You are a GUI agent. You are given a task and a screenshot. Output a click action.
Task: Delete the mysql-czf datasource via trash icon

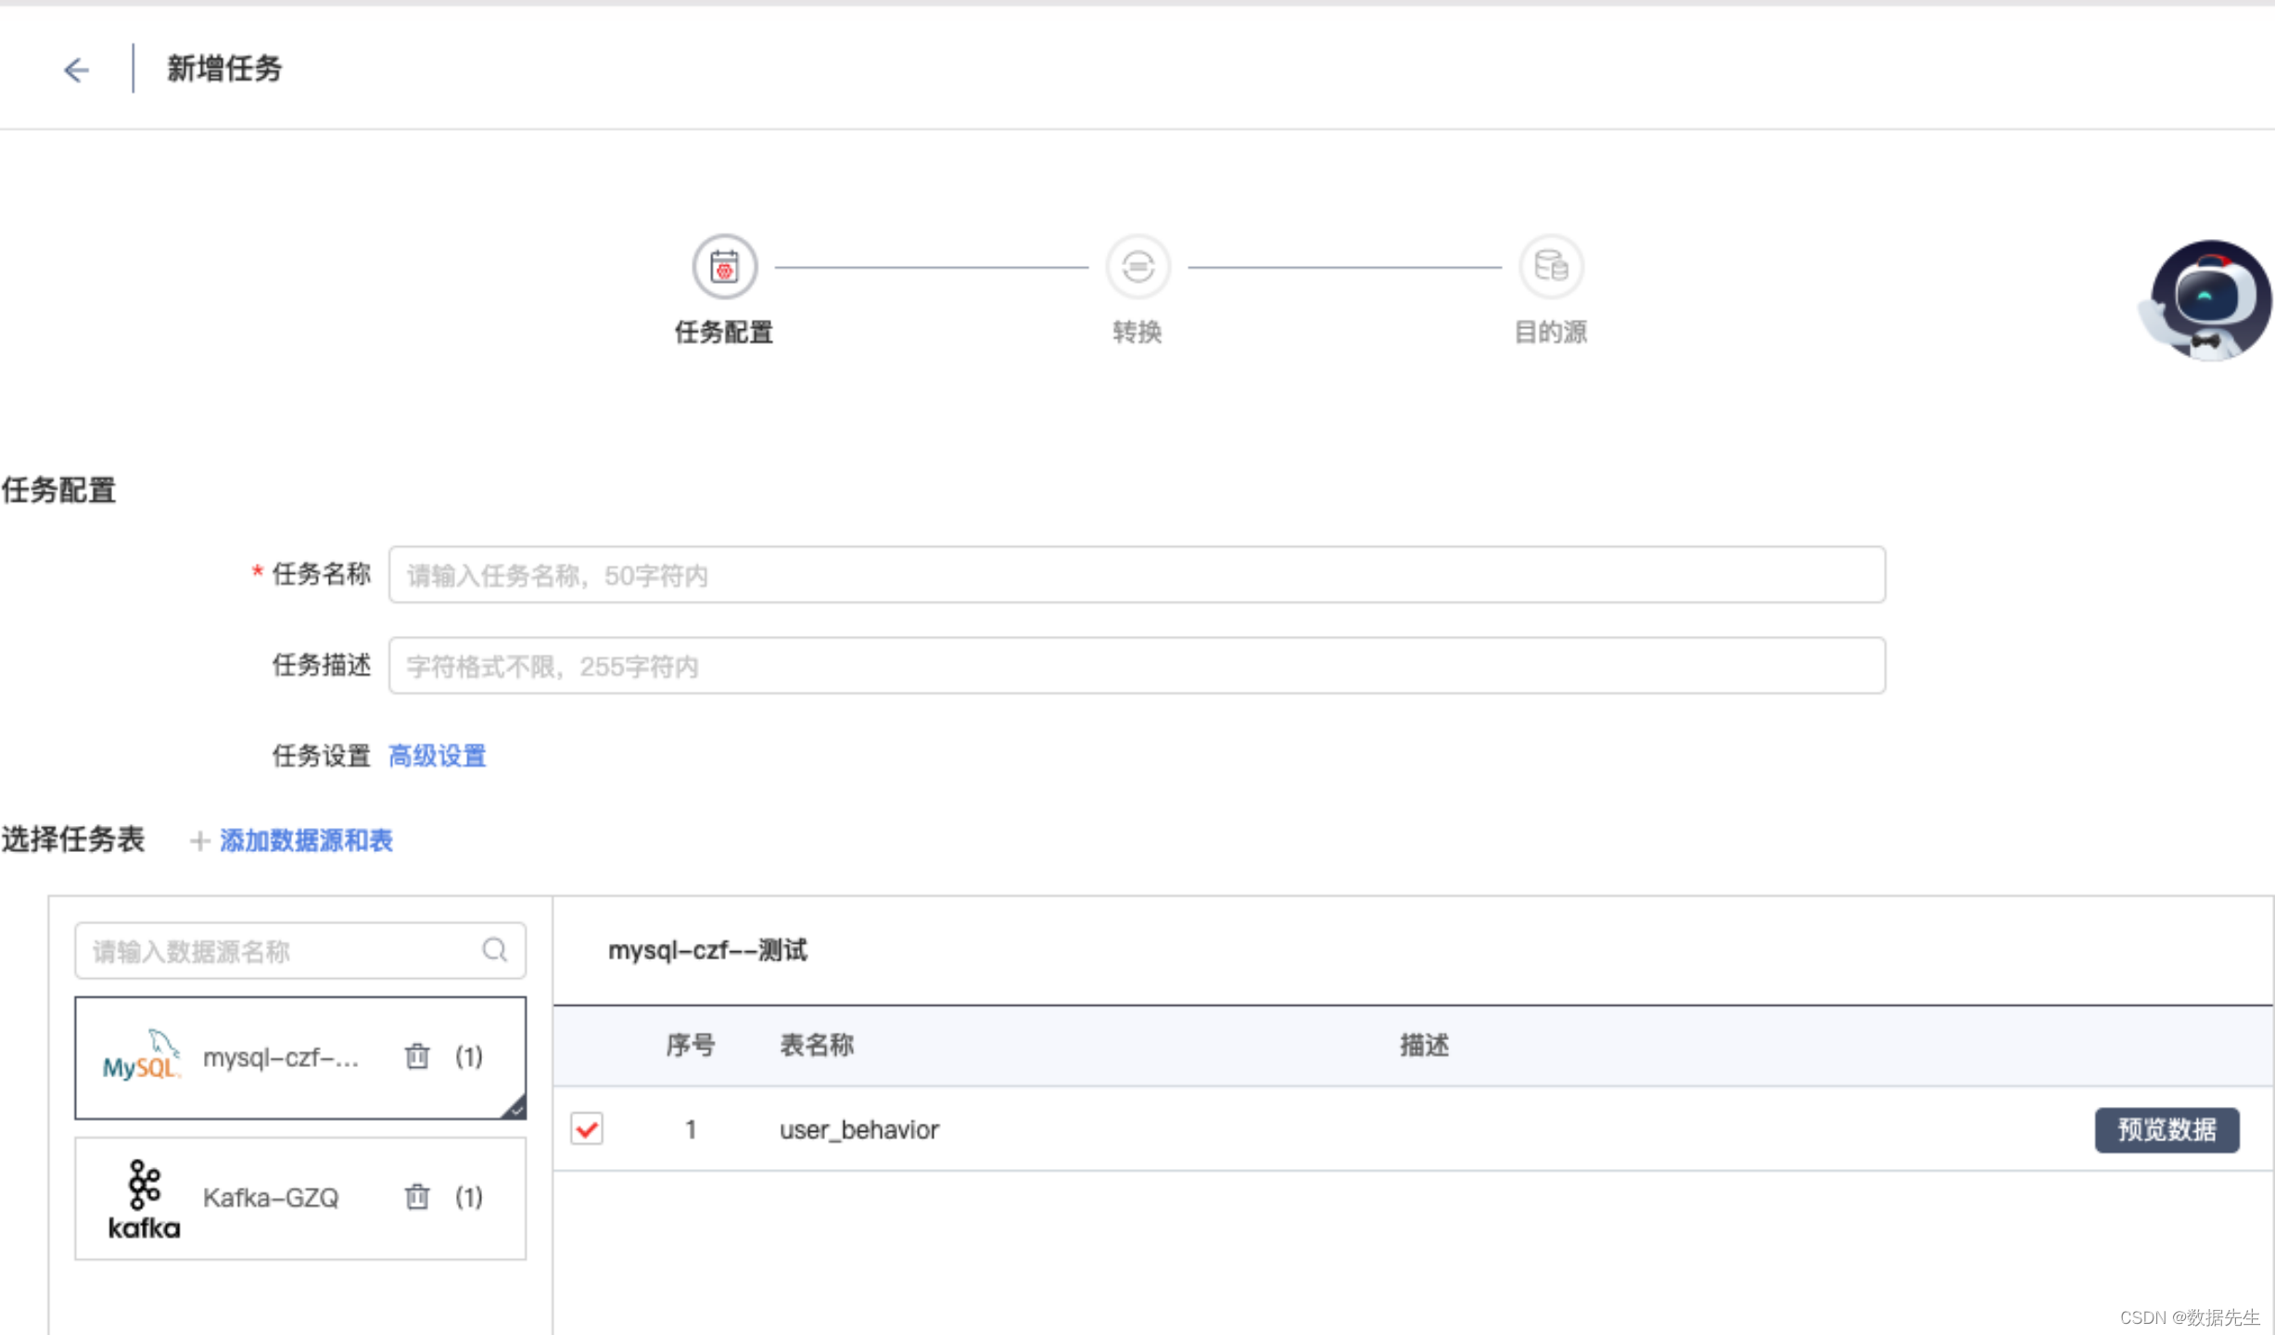pos(417,1057)
